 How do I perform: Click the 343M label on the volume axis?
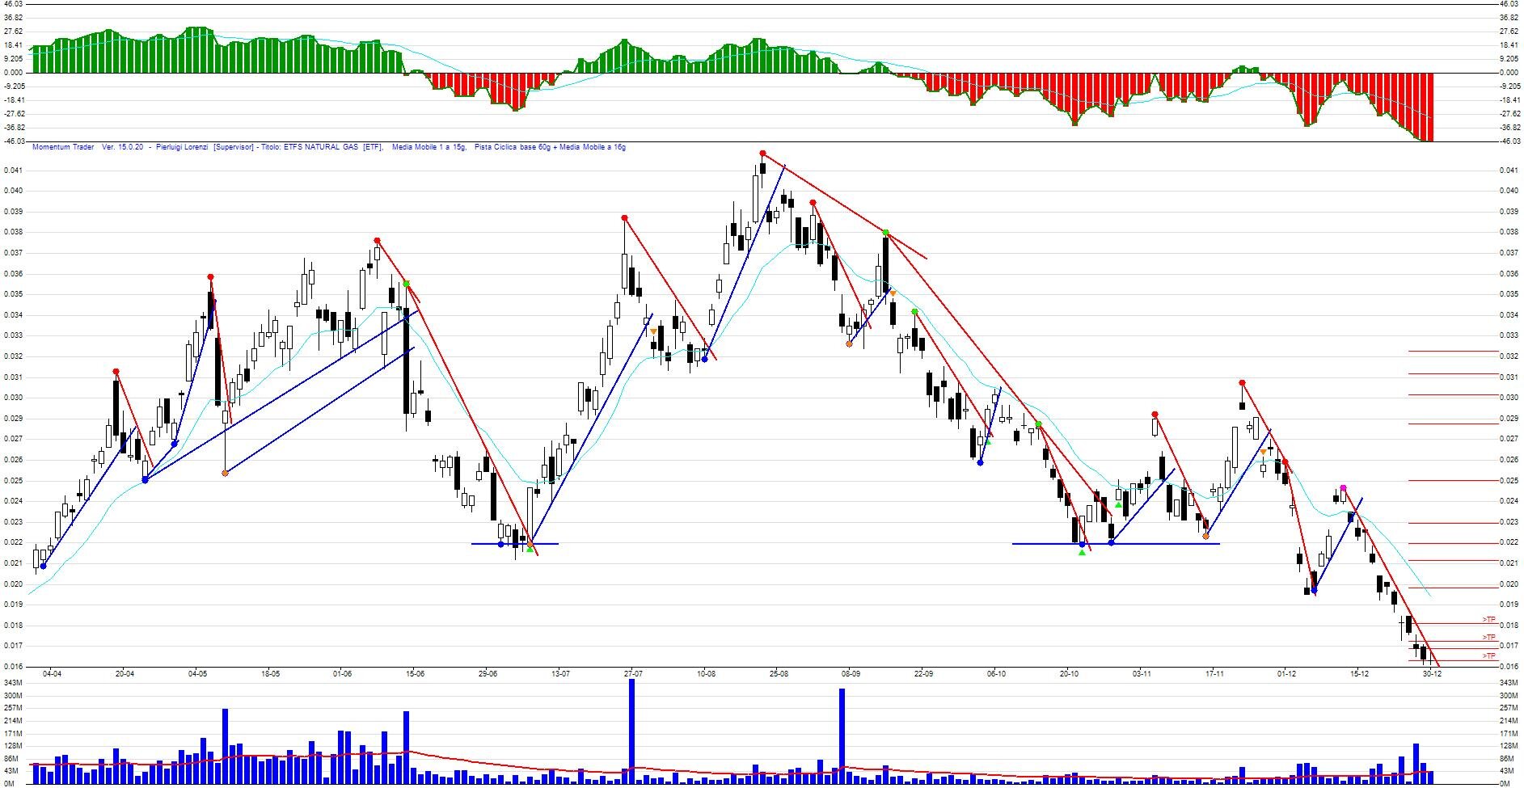click(1508, 683)
